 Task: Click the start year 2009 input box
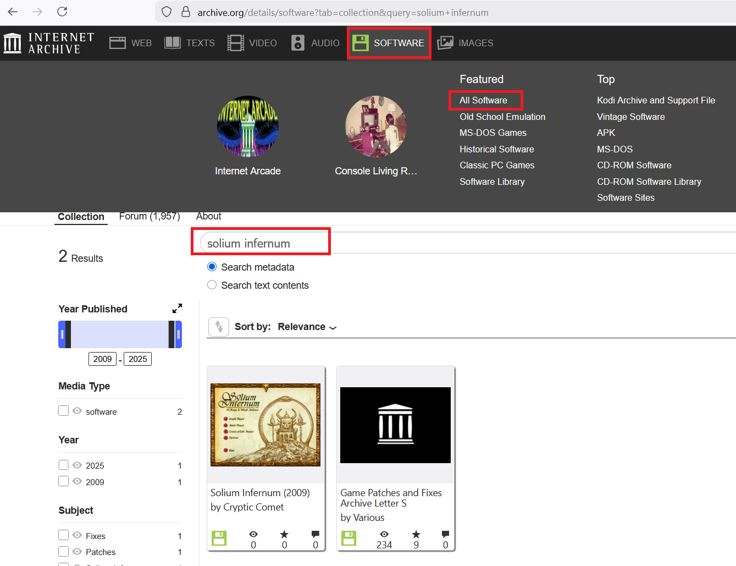(x=103, y=359)
